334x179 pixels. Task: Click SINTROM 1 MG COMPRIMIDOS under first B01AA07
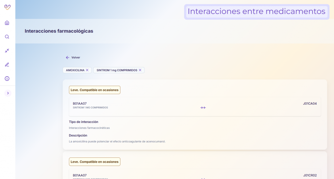point(90,108)
